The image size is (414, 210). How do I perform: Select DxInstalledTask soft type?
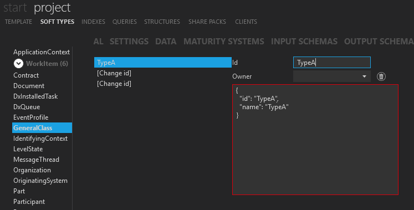click(x=35, y=96)
